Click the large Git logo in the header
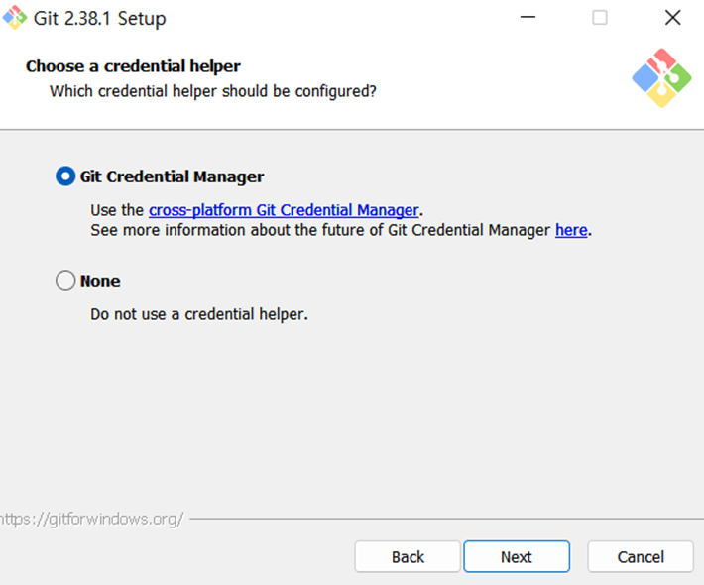Image resolution: width=704 pixels, height=585 pixels. [x=661, y=78]
